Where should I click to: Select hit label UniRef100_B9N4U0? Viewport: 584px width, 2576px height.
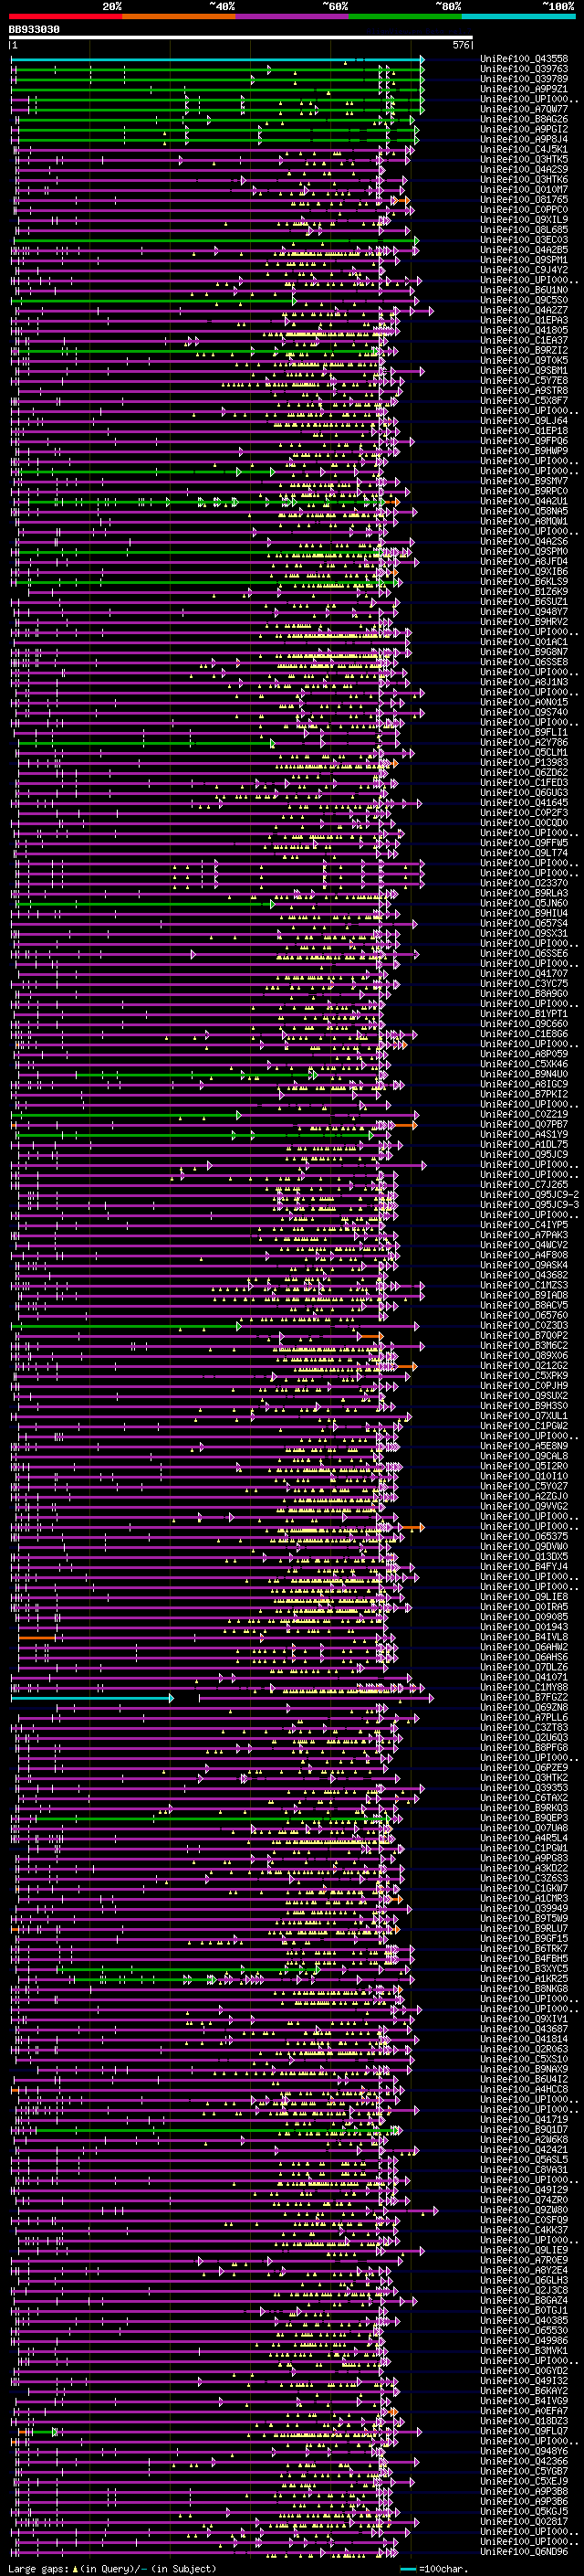(x=524, y=1074)
